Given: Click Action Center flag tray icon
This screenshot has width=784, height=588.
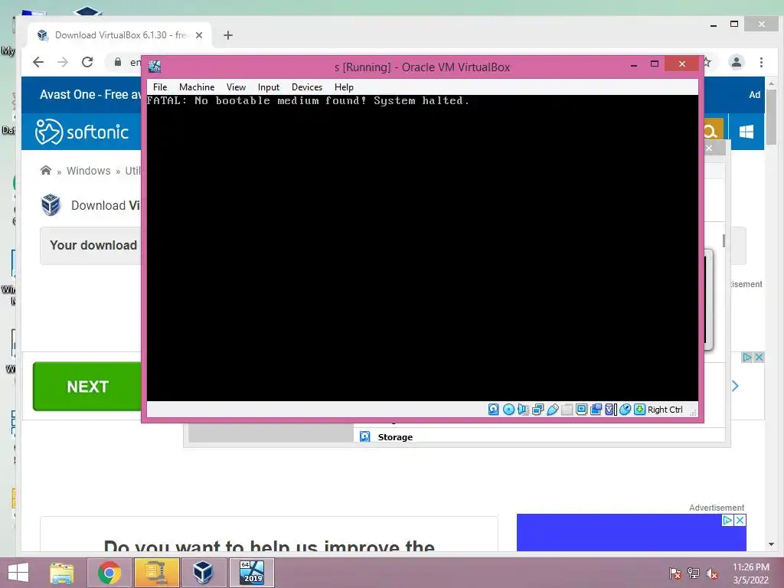Looking at the screenshot, I should [675, 573].
